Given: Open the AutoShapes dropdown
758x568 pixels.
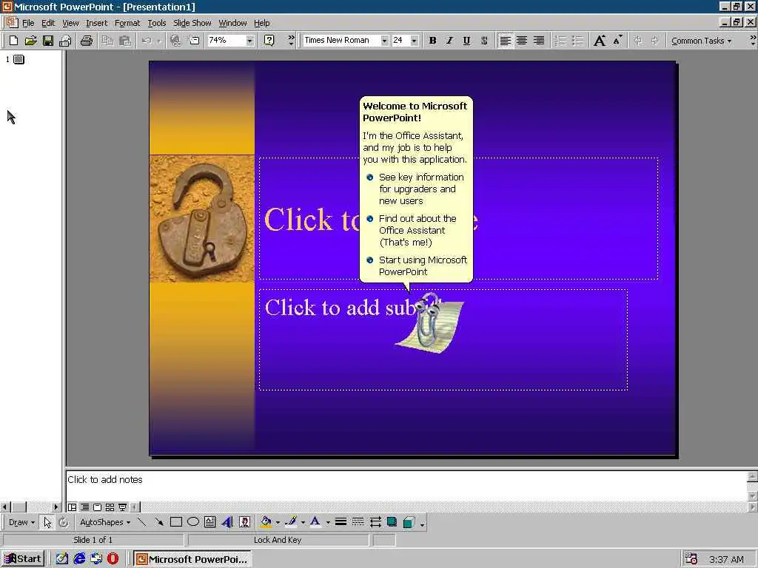Looking at the screenshot, I should pos(105,522).
